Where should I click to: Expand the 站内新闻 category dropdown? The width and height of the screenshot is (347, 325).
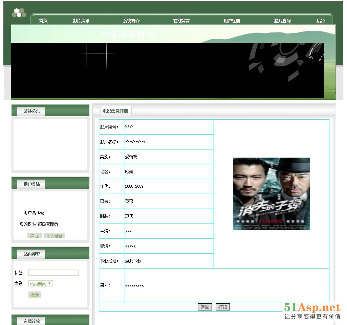pos(41,284)
